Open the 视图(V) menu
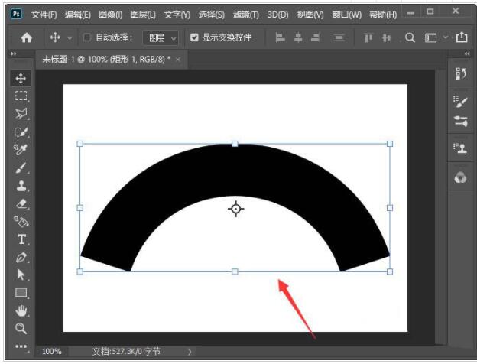The height and width of the screenshot is (364, 477). [310, 15]
